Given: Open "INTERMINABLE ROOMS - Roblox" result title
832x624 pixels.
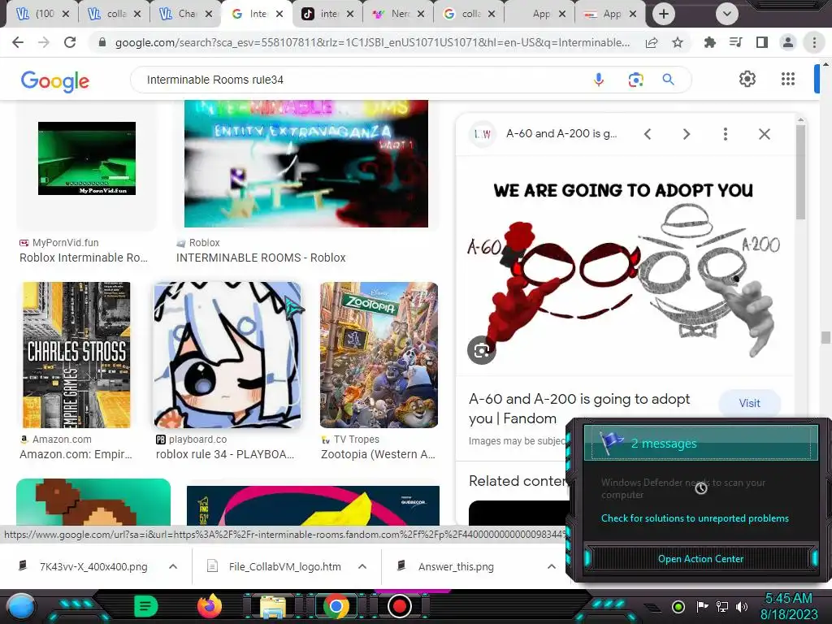Looking at the screenshot, I should coord(261,258).
